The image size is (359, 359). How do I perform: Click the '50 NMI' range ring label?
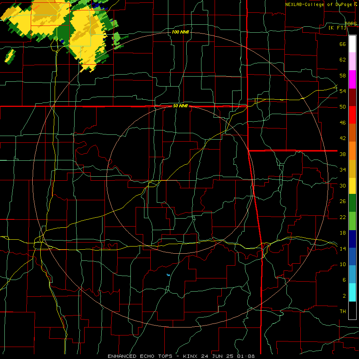(x=180, y=106)
